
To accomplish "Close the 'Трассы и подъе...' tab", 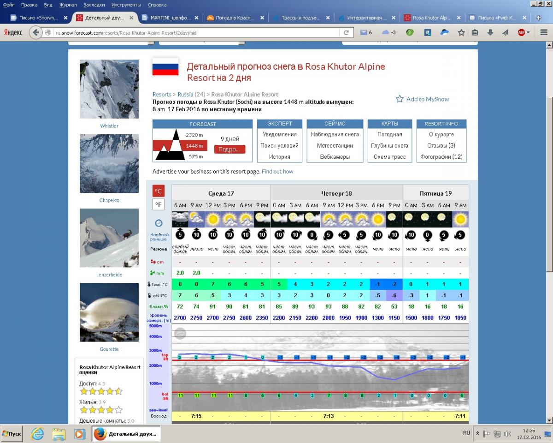I will 328,18.
